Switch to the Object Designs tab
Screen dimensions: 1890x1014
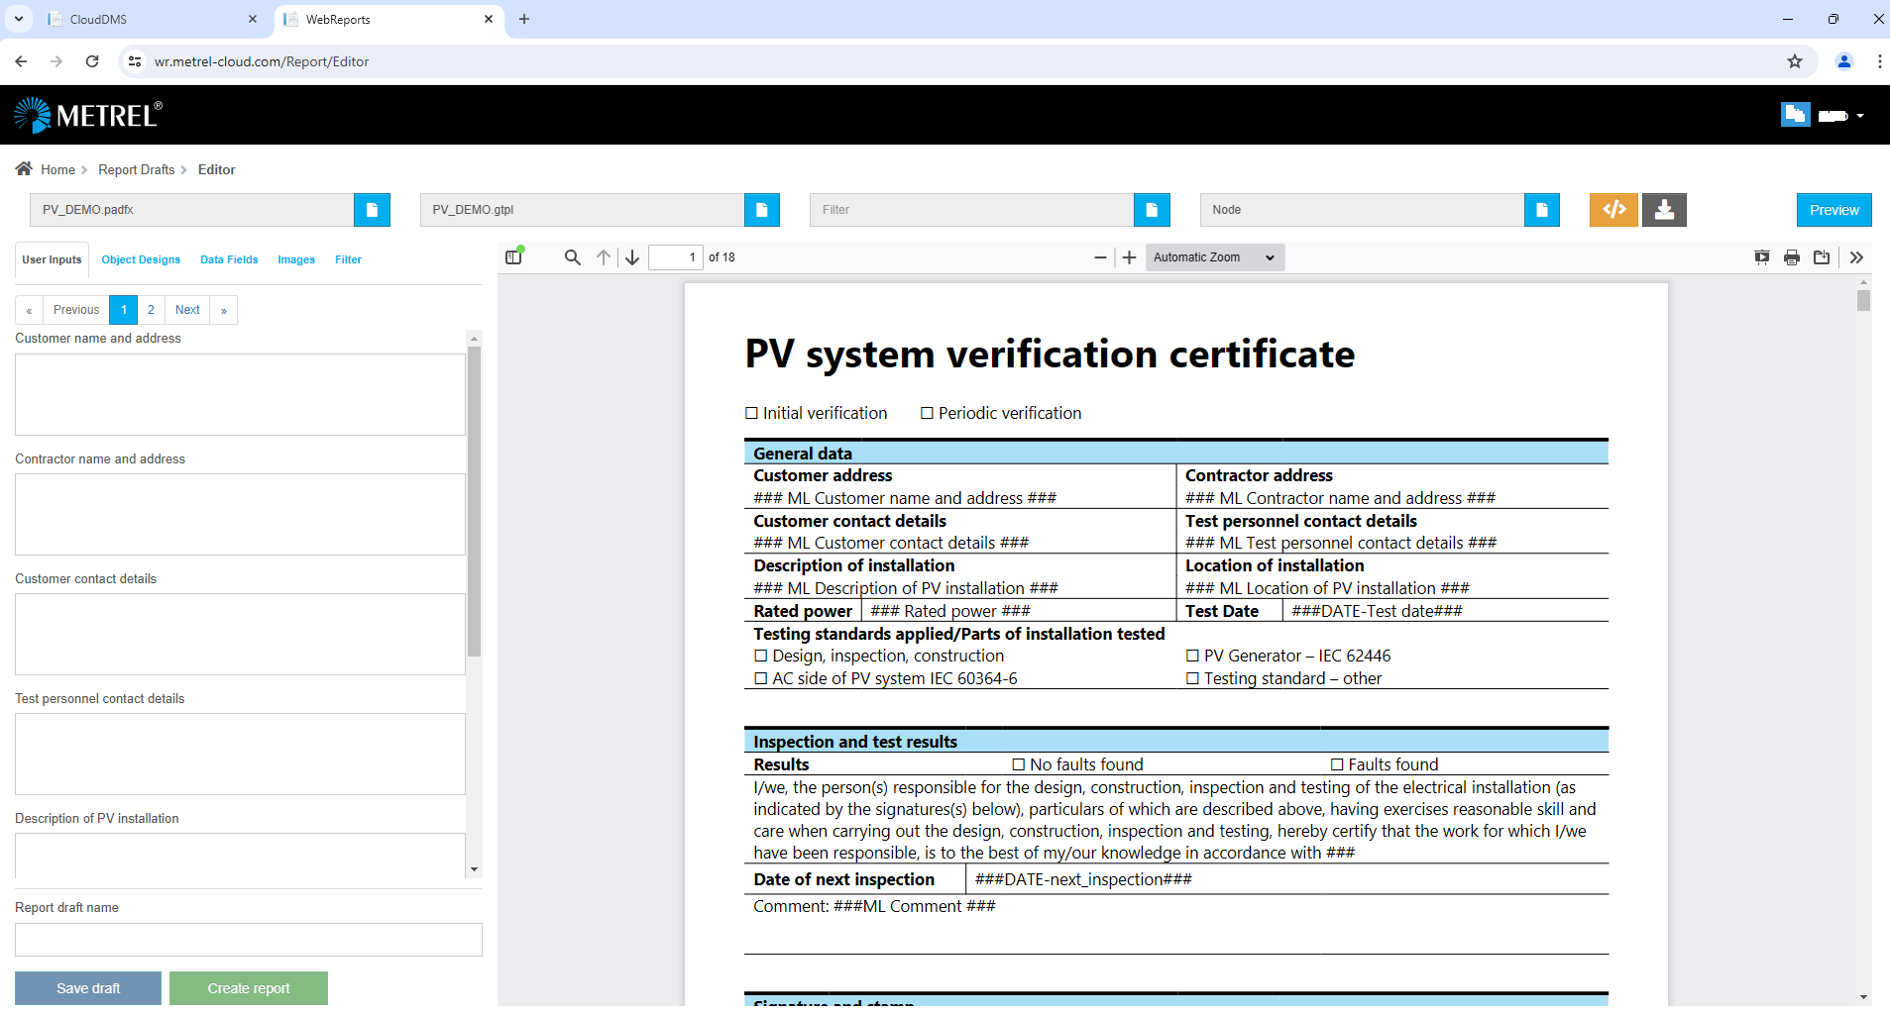[141, 259]
